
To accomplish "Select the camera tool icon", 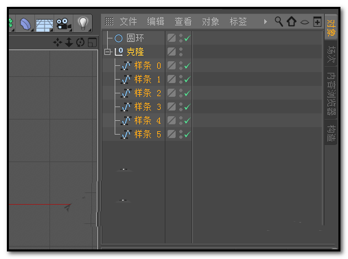I will tap(64, 23).
